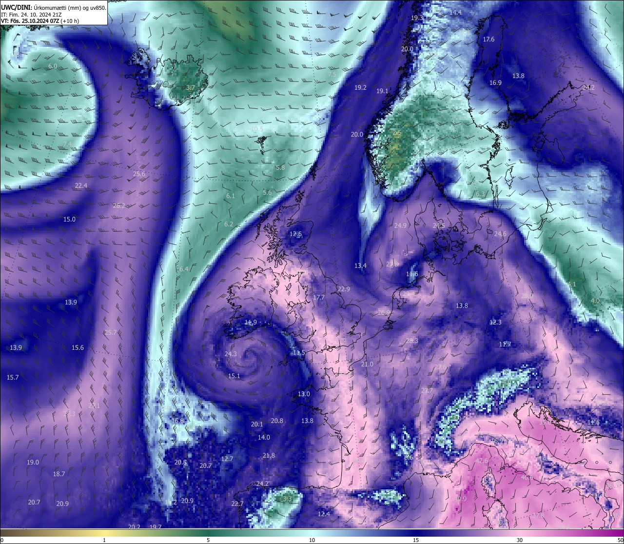Viewport: 624px width, 544px height.
Task: Click the 11.9 value near Ireland
Action: coord(251,322)
